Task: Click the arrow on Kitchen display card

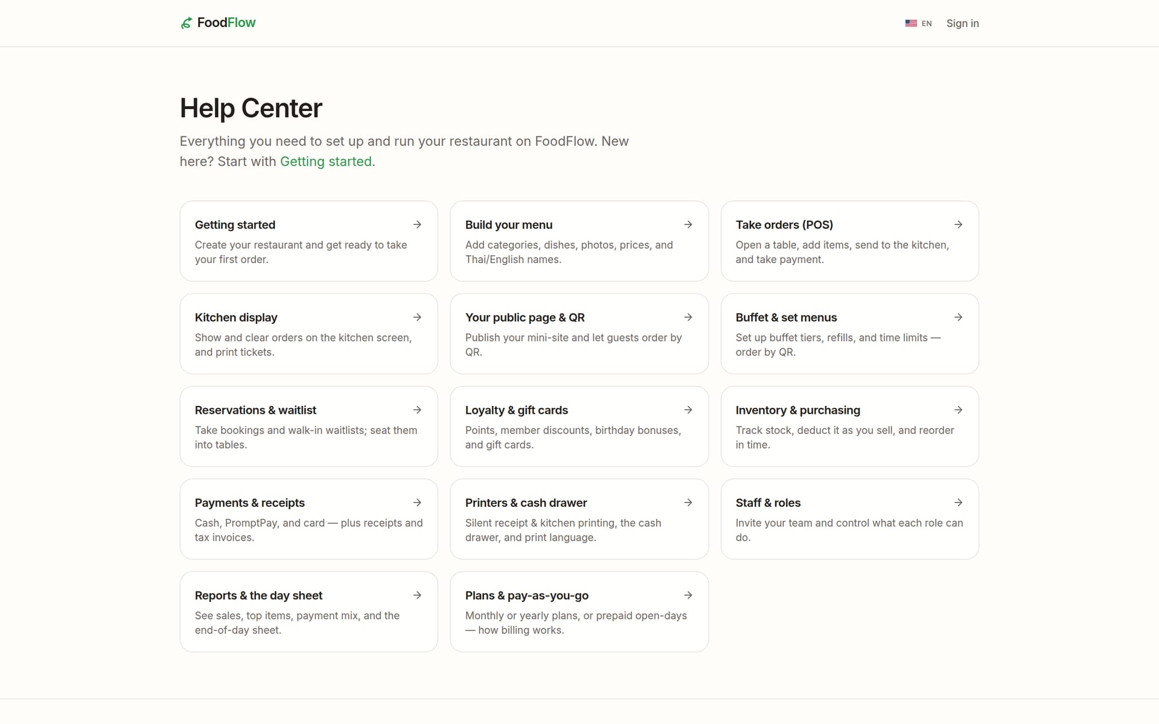Action: tap(417, 317)
